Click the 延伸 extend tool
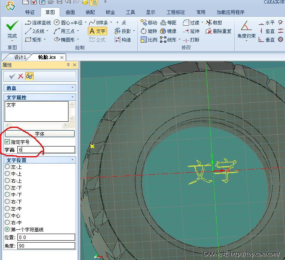The width and height of the screenshot is (285, 260). pos(191,31)
